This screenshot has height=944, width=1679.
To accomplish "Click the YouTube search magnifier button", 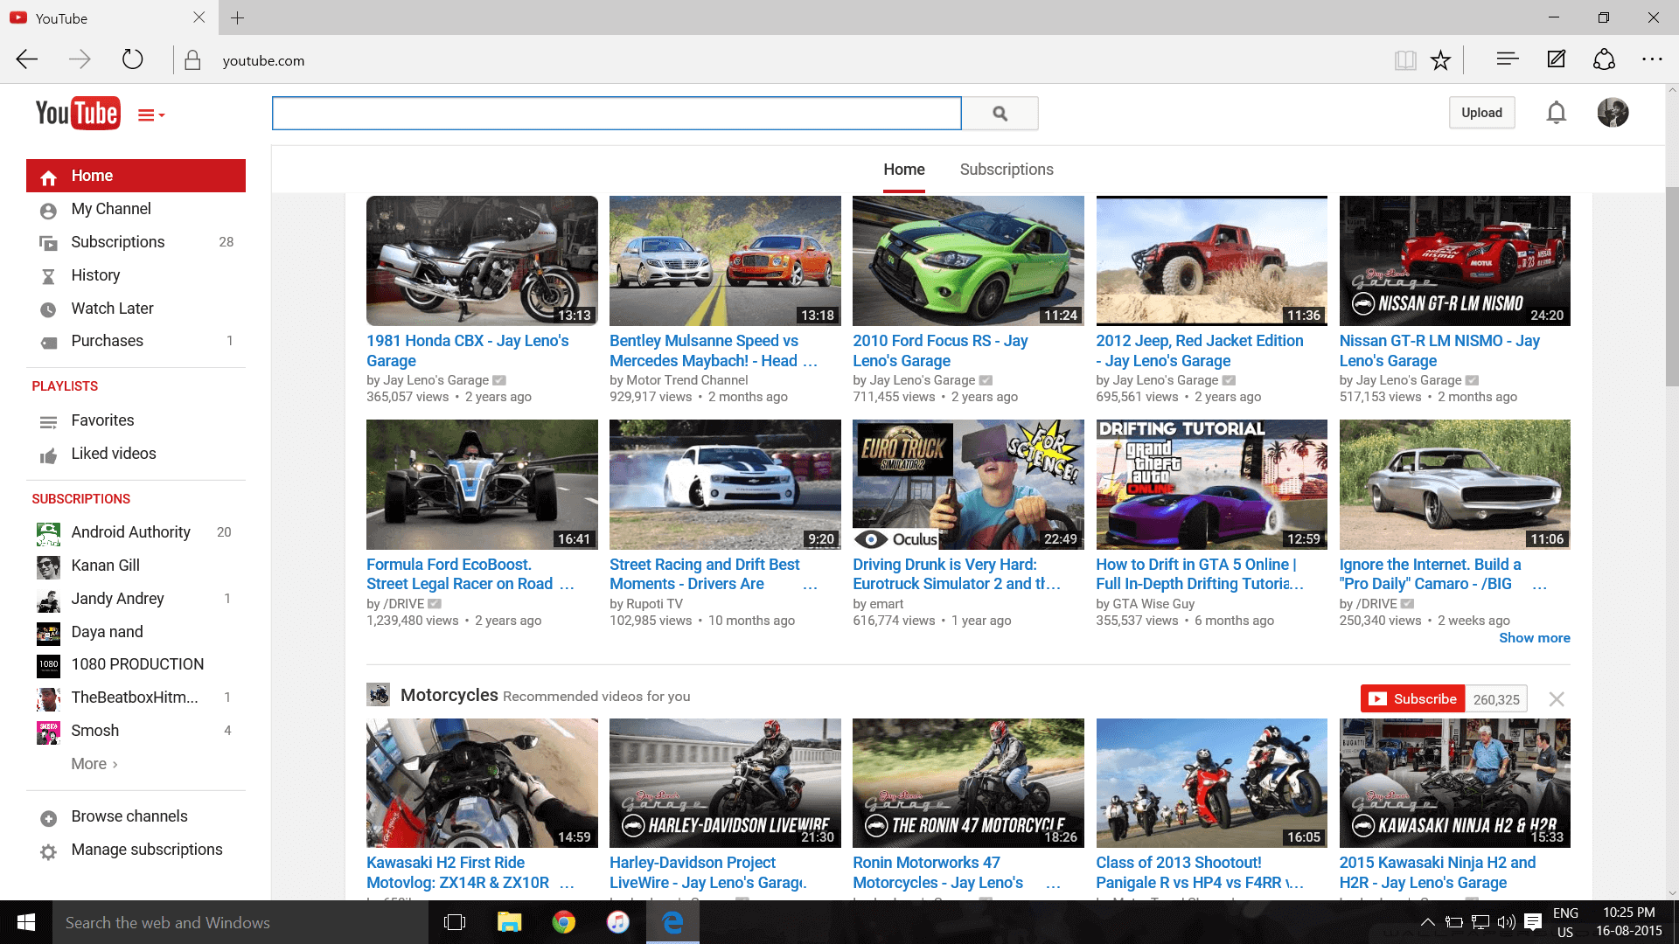I will point(1000,114).
